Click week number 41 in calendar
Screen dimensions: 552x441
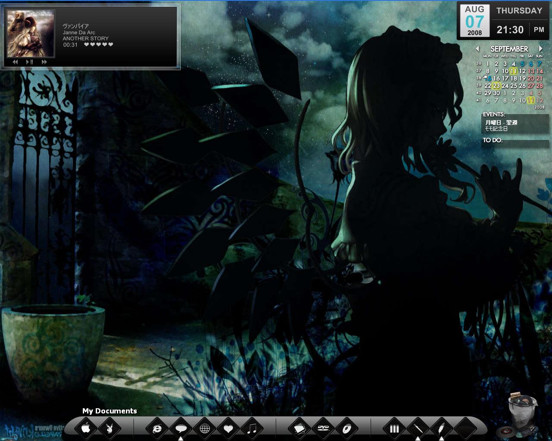pos(479,100)
